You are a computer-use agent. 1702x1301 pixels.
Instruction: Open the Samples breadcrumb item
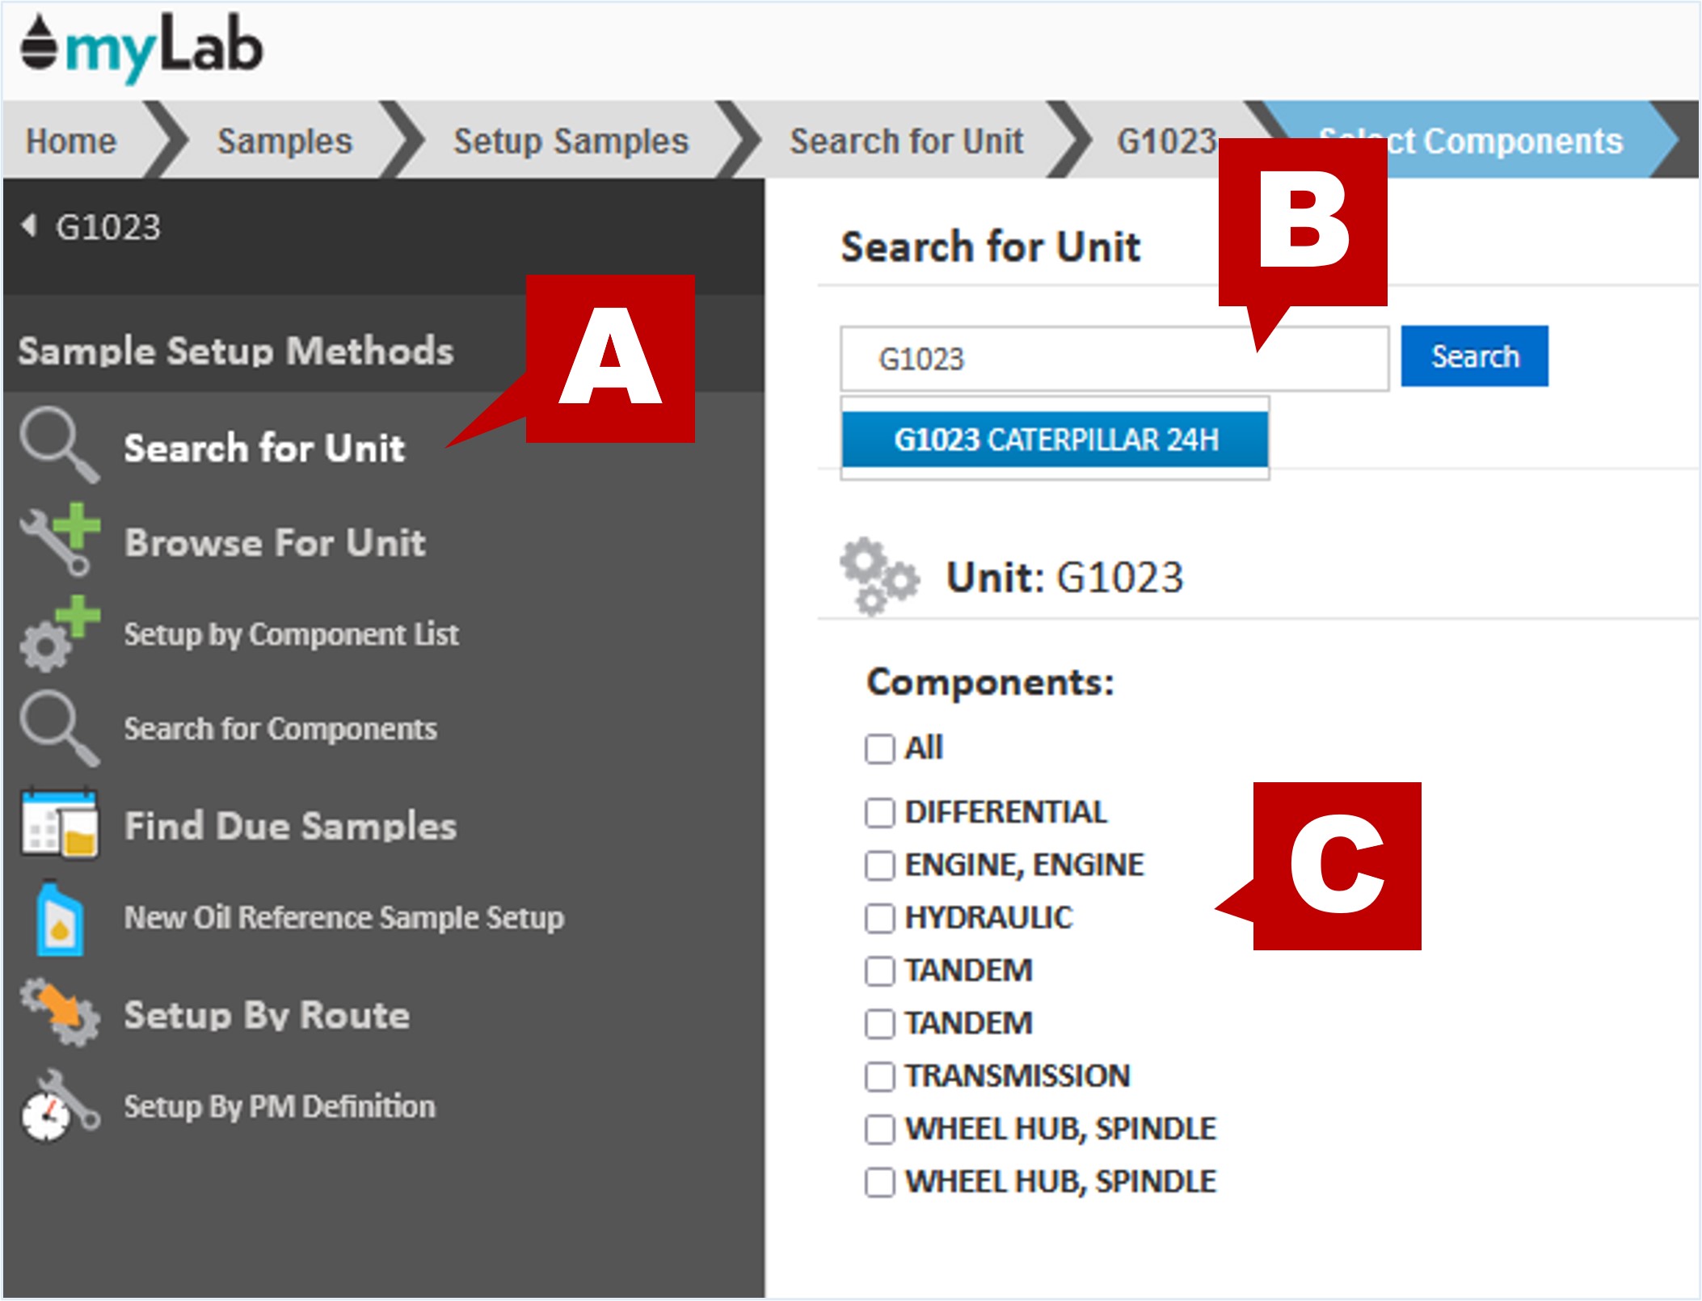(284, 141)
